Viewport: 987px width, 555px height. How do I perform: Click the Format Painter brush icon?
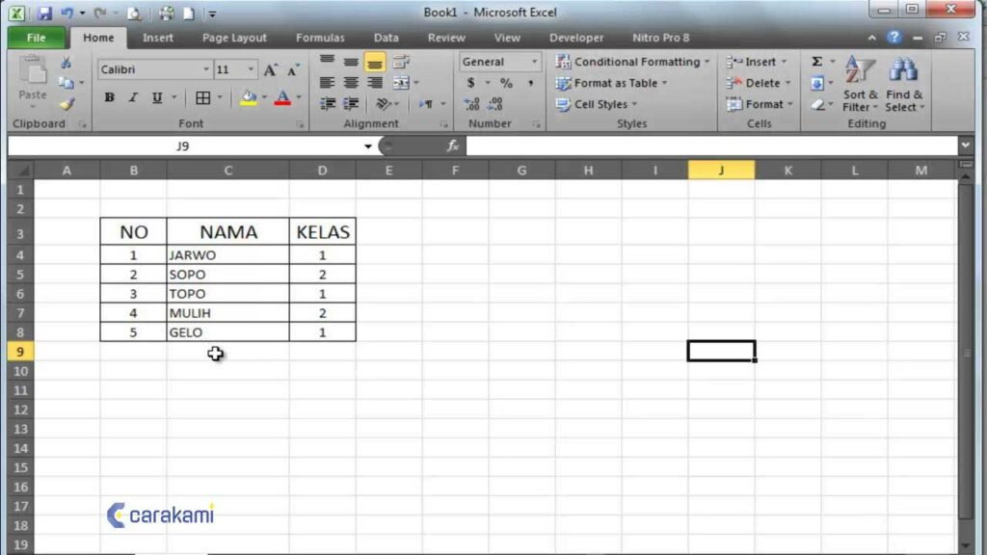[x=67, y=104]
